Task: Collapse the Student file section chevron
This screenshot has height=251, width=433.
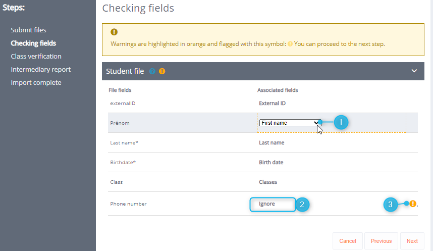Action: click(x=414, y=71)
